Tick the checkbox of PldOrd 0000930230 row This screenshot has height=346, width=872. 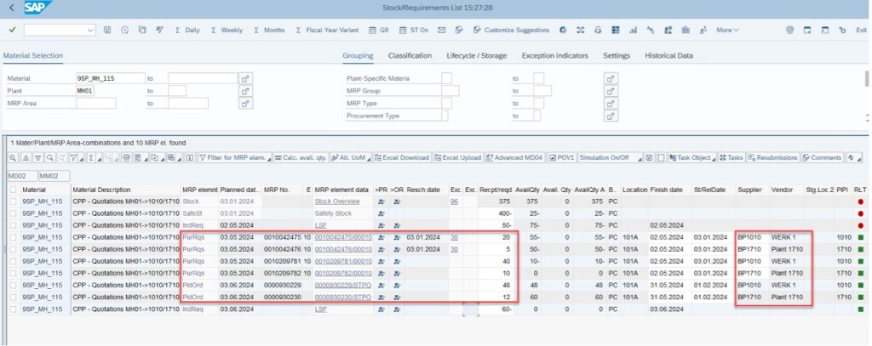(x=13, y=298)
